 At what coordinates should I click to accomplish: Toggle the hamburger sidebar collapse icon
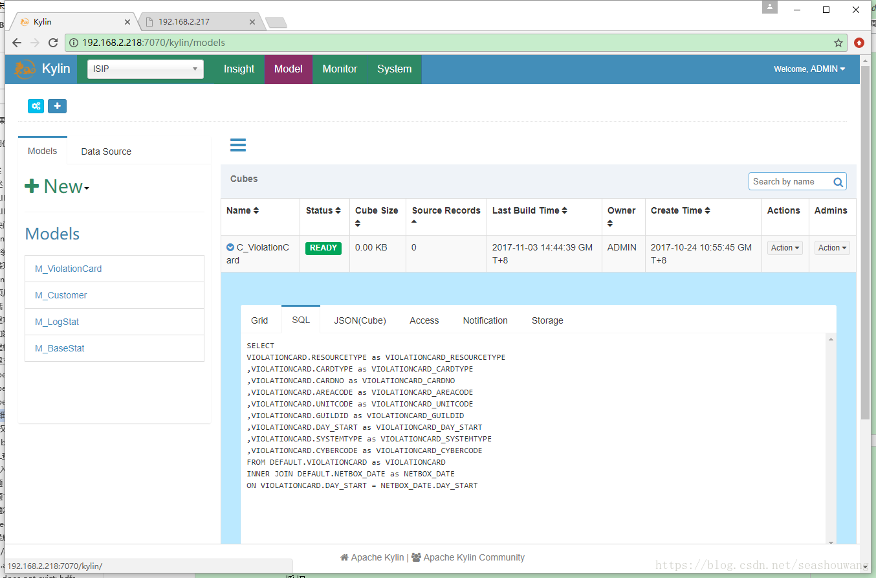(x=238, y=145)
